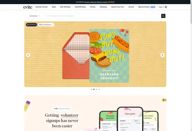Click the Premium diamond badge
192x131 pixels.
coord(31,25)
